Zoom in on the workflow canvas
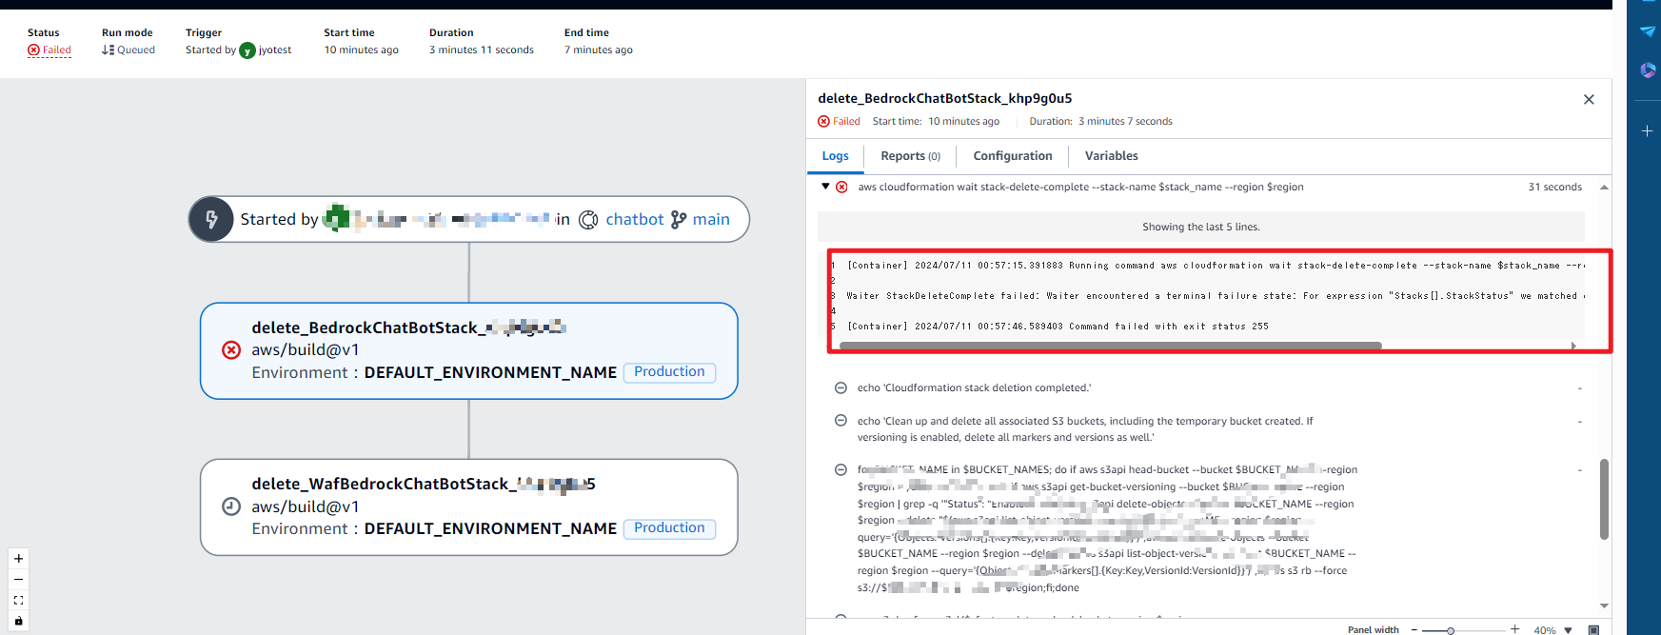 [x=18, y=559]
